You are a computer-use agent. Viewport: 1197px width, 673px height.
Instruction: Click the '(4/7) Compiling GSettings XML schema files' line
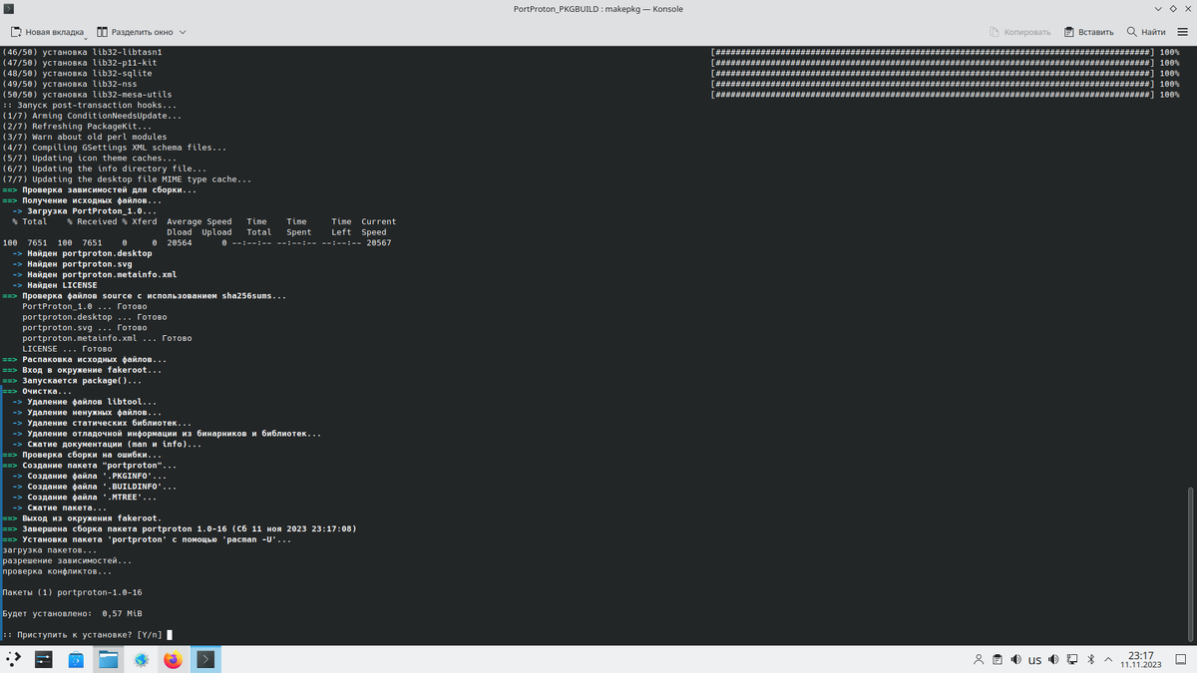point(115,148)
